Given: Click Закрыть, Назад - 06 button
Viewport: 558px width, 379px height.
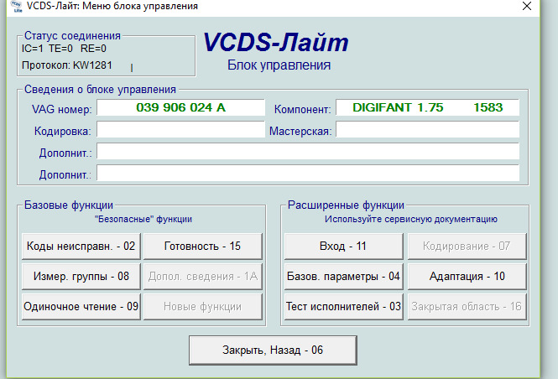Looking at the screenshot, I should tap(273, 350).
